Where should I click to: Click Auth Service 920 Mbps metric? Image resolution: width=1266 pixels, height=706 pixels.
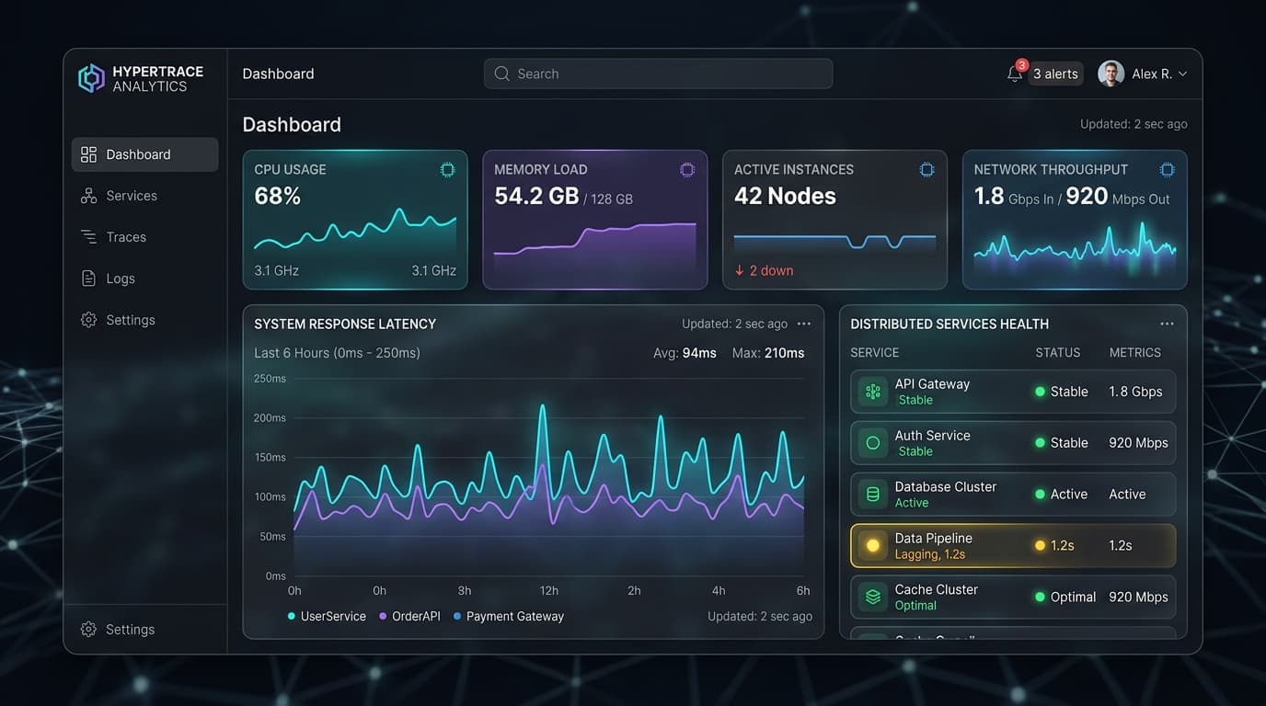pos(1138,443)
